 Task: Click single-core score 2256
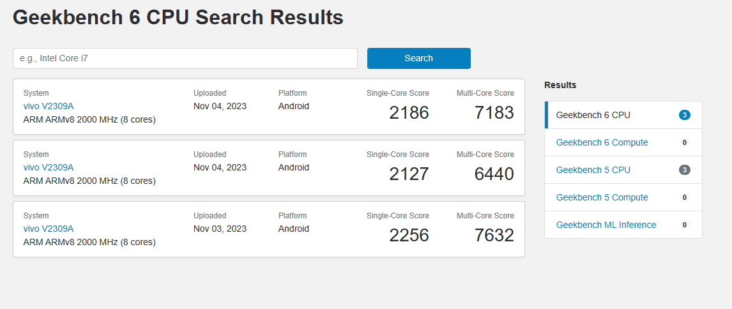(409, 235)
